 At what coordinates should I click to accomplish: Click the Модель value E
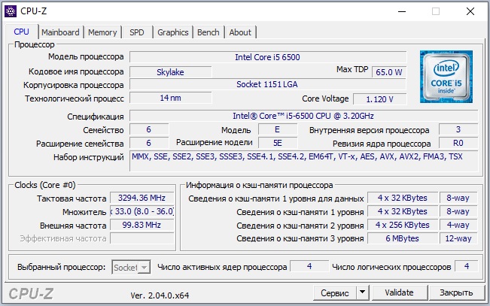tap(278, 129)
